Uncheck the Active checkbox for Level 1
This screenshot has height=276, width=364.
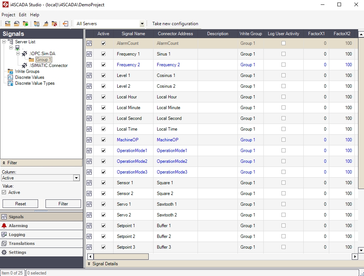coord(103,75)
